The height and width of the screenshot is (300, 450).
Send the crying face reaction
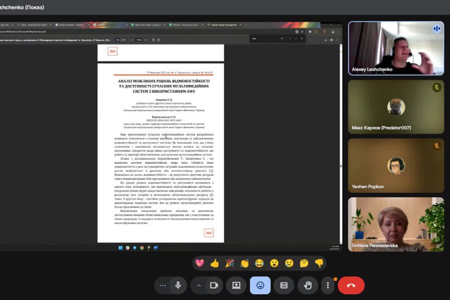(289, 263)
